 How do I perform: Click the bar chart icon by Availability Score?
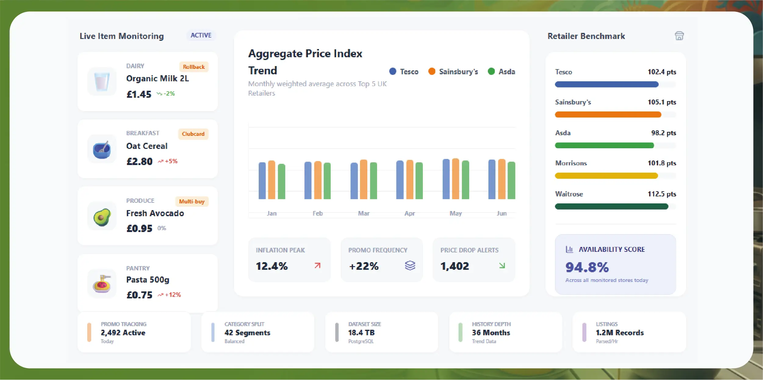coord(569,249)
